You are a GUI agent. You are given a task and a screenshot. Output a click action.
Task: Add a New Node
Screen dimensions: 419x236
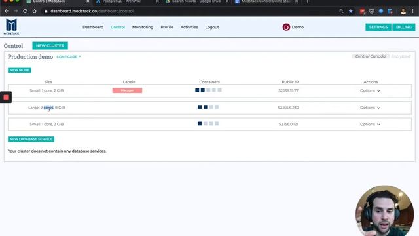20,70
